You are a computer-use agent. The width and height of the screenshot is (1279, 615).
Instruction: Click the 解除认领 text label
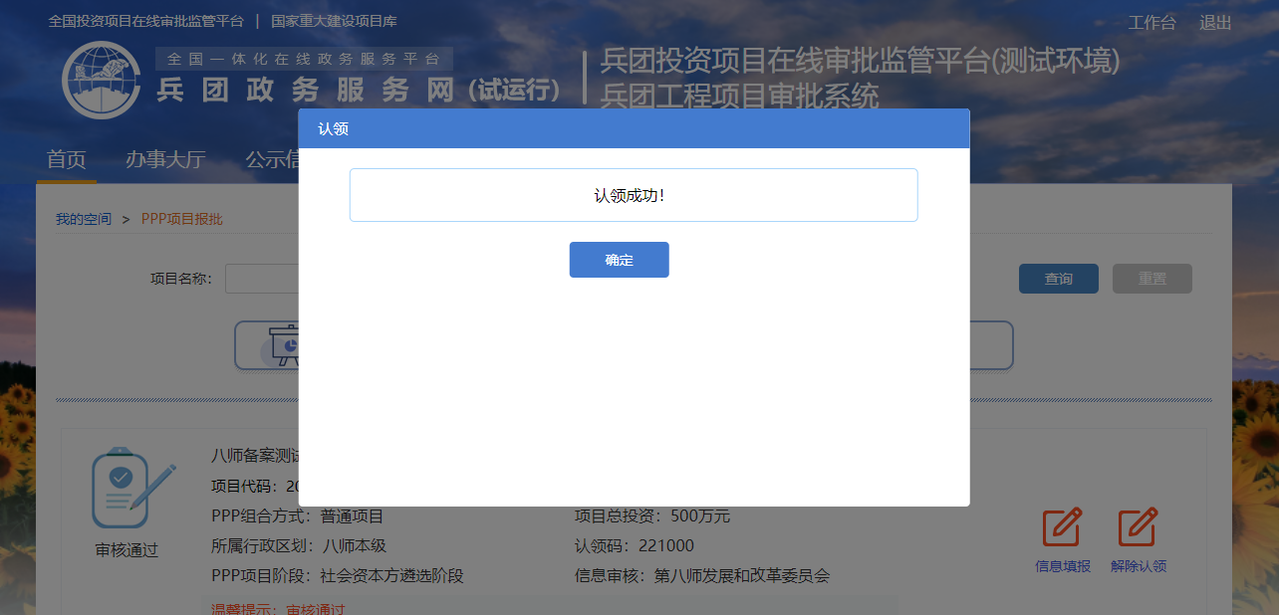pos(1139,566)
